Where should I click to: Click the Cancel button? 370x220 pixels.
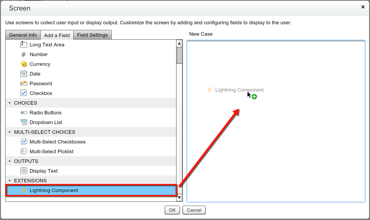194,210
